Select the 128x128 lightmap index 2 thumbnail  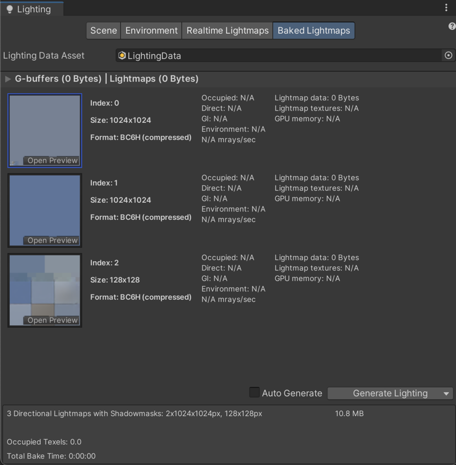click(x=45, y=284)
